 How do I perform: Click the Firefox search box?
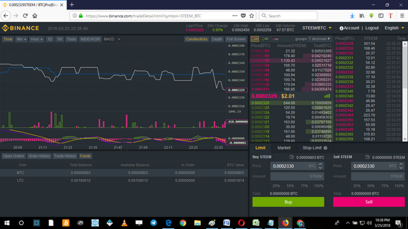pos(288,16)
